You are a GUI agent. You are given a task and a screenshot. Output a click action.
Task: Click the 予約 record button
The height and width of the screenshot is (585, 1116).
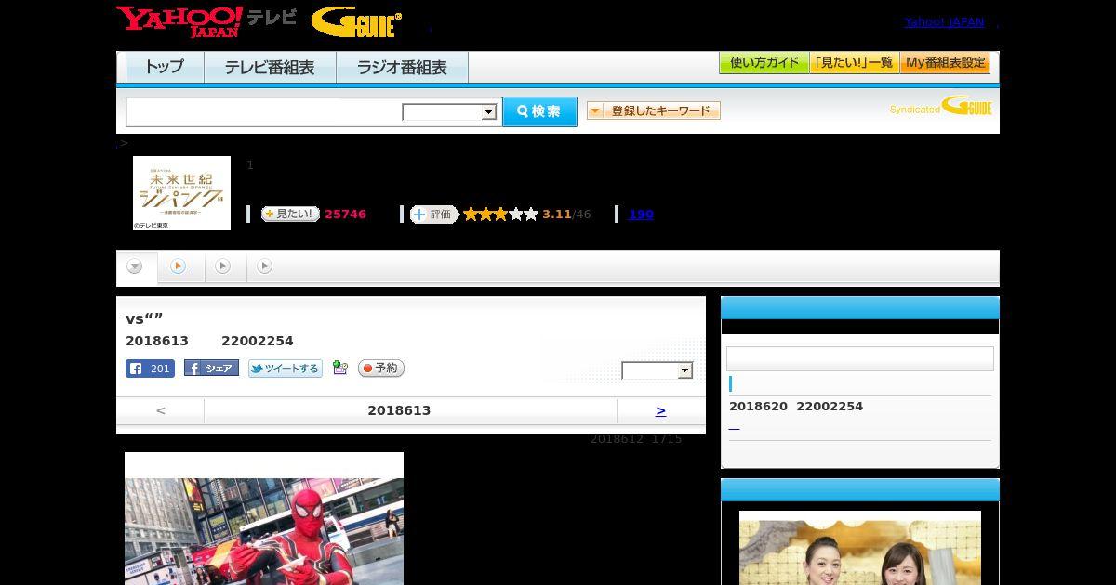(x=381, y=369)
